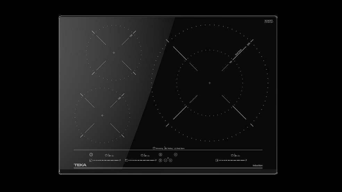Click the TEKA brand logo
342x192 pixels.
point(80,165)
